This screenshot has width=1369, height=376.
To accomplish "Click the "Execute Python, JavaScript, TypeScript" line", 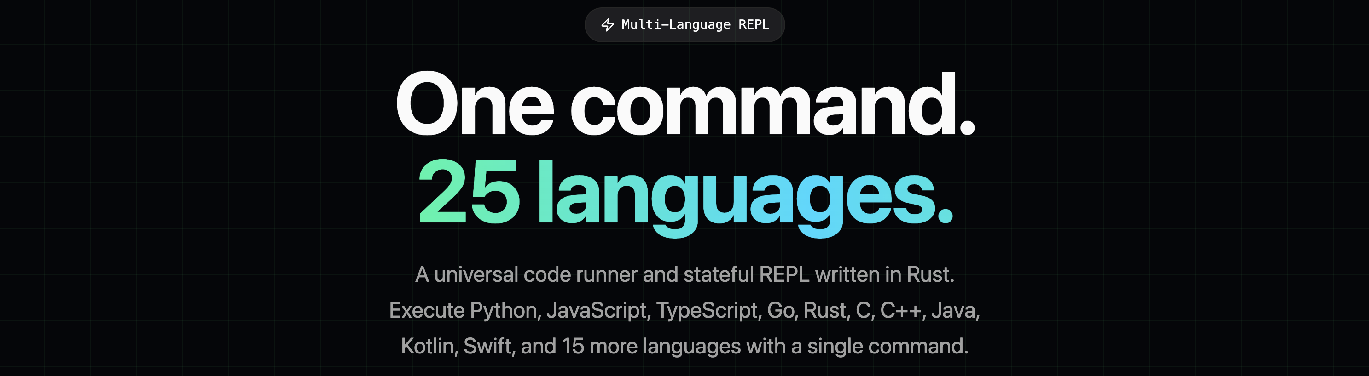I will (684, 311).
